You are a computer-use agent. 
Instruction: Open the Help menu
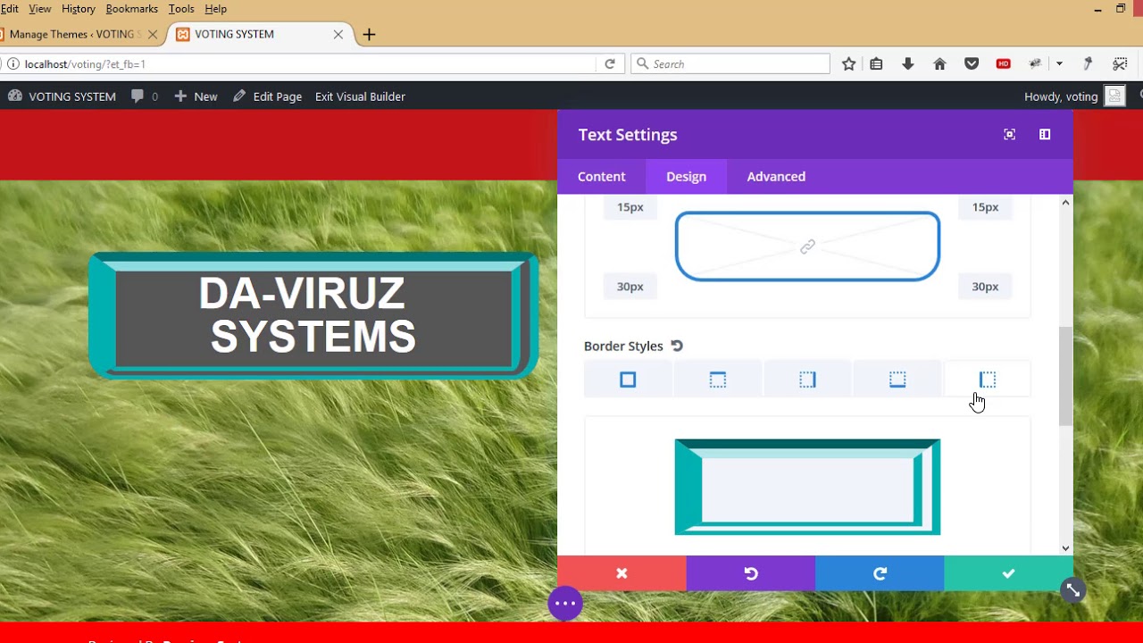[x=215, y=9]
